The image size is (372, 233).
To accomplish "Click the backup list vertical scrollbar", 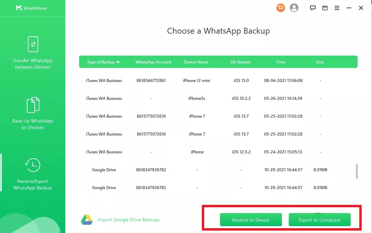I will (357, 171).
